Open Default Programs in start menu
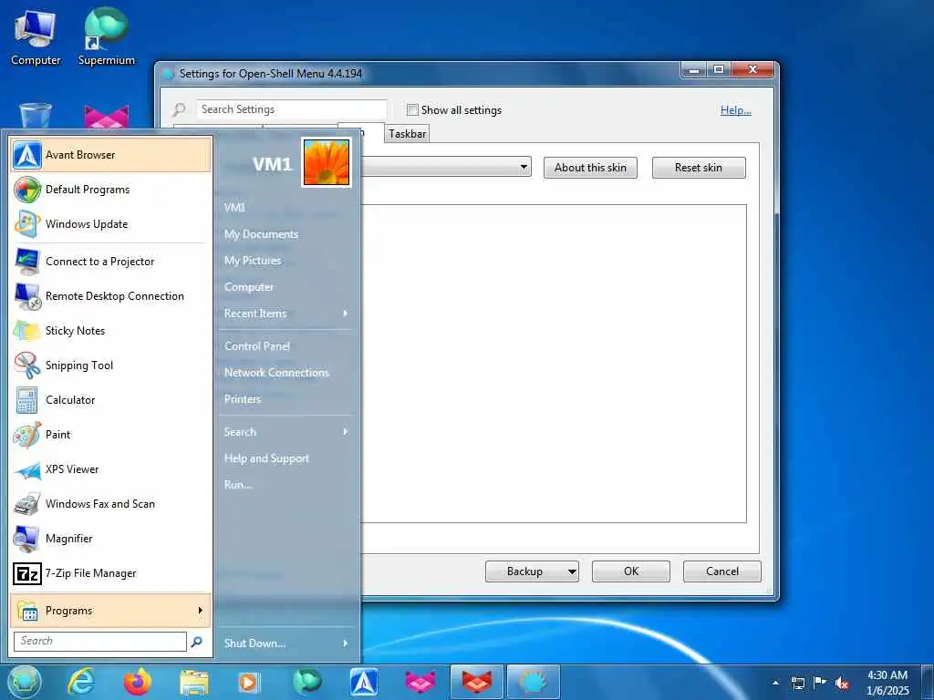Screen dimensions: 934x700 (x=110, y=190)
